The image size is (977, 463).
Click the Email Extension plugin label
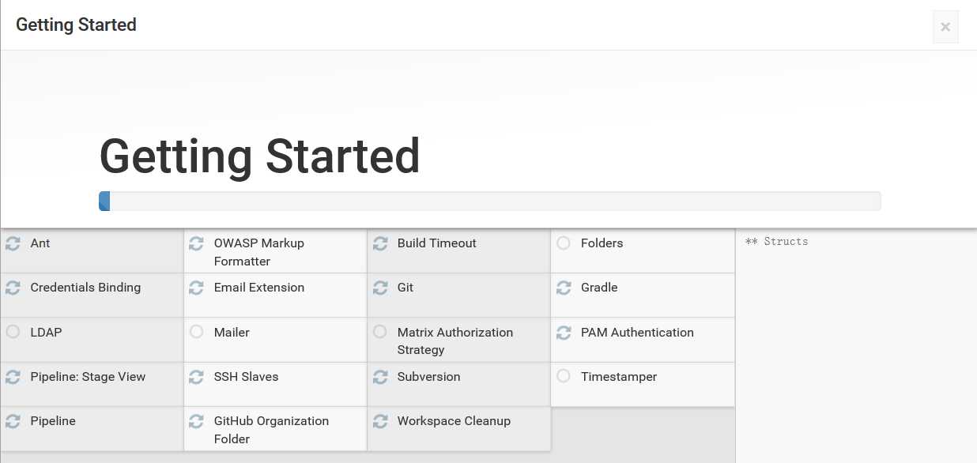[x=259, y=288]
